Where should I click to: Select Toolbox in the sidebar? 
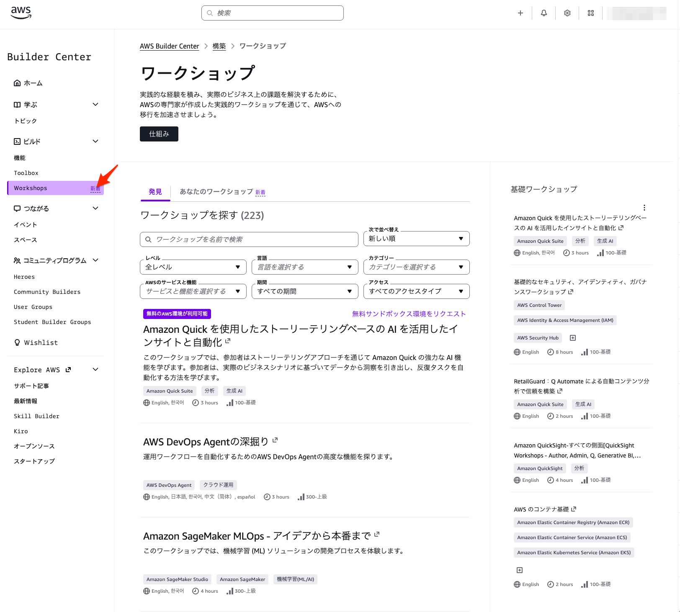pos(26,173)
